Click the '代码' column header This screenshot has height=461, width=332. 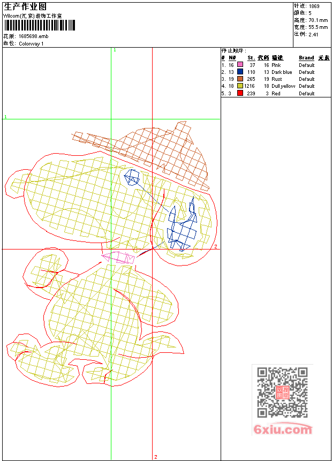pos(263,58)
